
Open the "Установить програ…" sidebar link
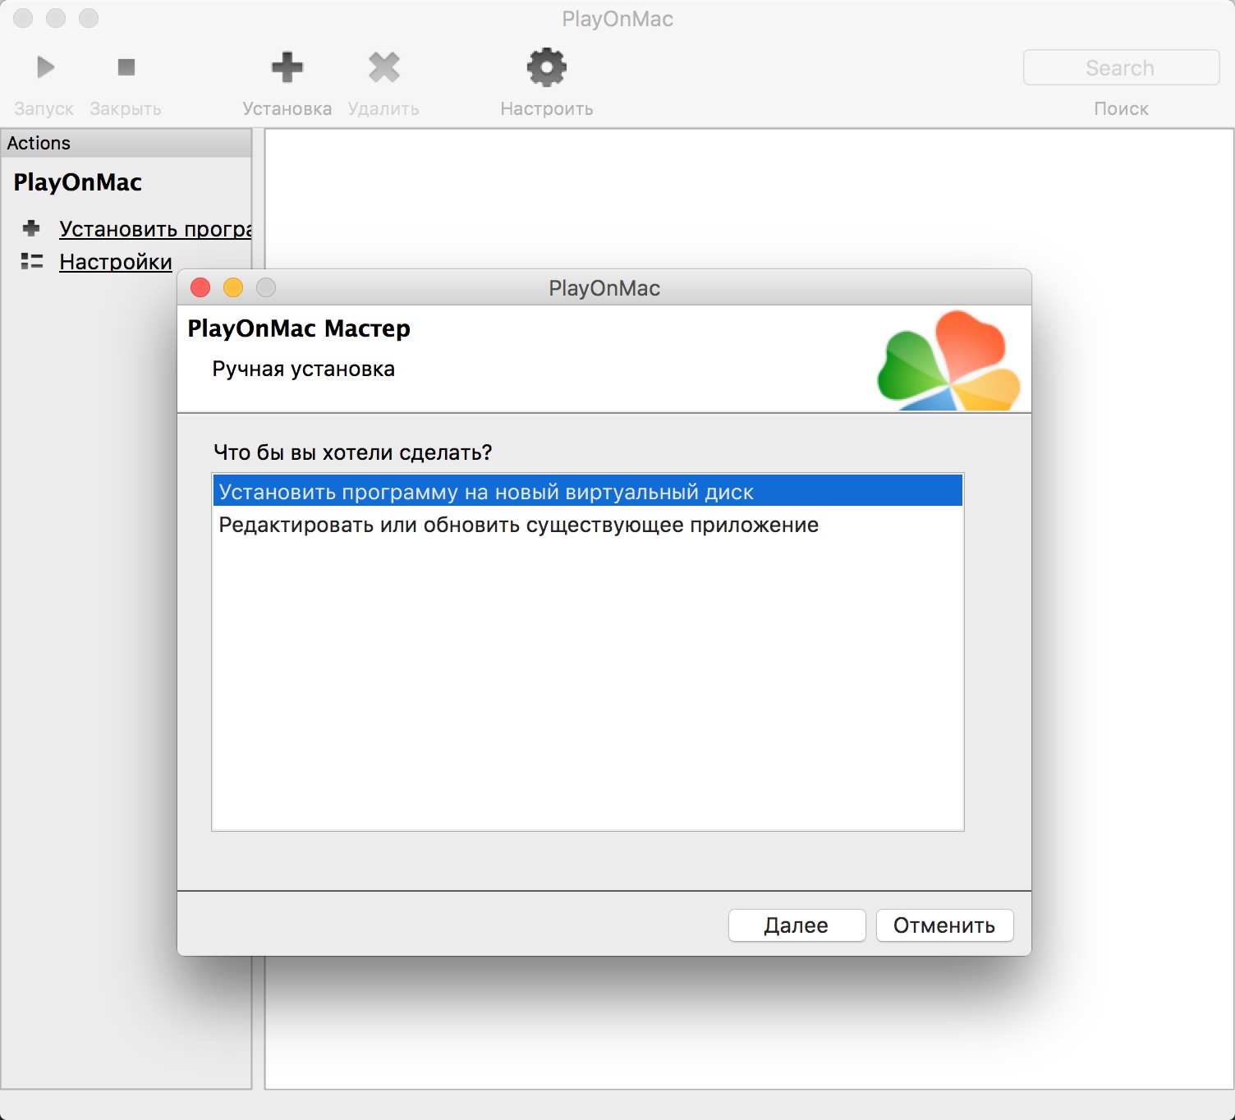154,229
